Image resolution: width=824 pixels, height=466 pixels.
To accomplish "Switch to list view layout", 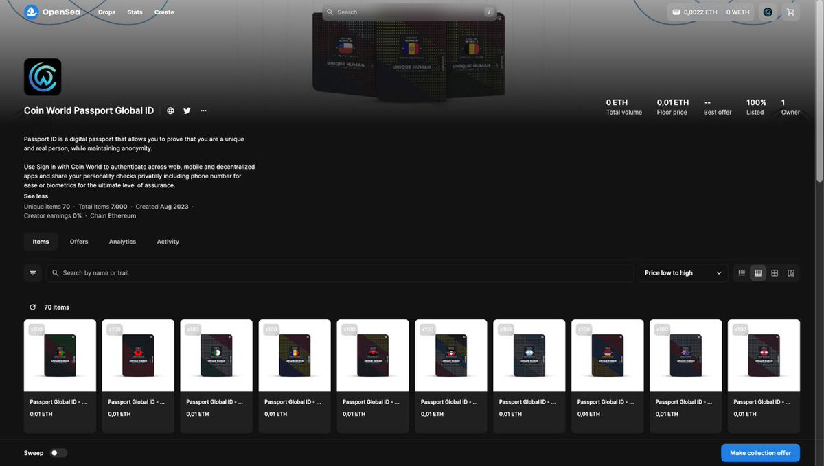I will pos(742,273).
